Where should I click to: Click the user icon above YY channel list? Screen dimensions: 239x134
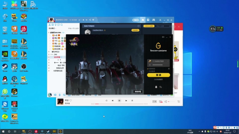point(49,25)
